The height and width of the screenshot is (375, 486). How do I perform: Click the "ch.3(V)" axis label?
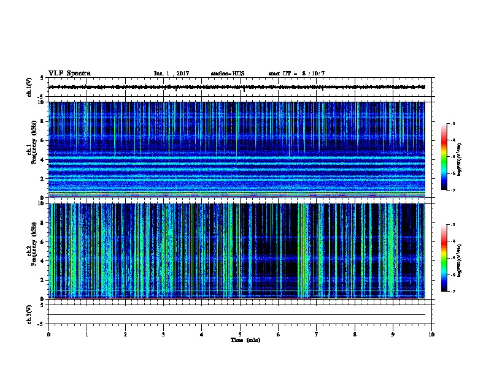(29, 314)
